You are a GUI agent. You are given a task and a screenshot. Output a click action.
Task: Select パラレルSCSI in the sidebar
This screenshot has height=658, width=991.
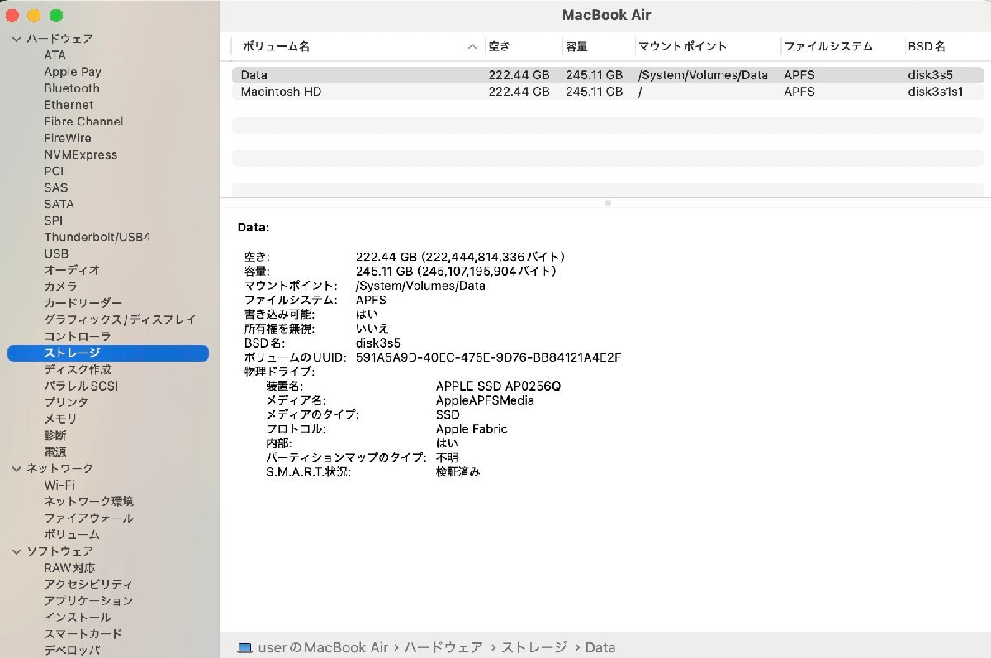(81, 386)
